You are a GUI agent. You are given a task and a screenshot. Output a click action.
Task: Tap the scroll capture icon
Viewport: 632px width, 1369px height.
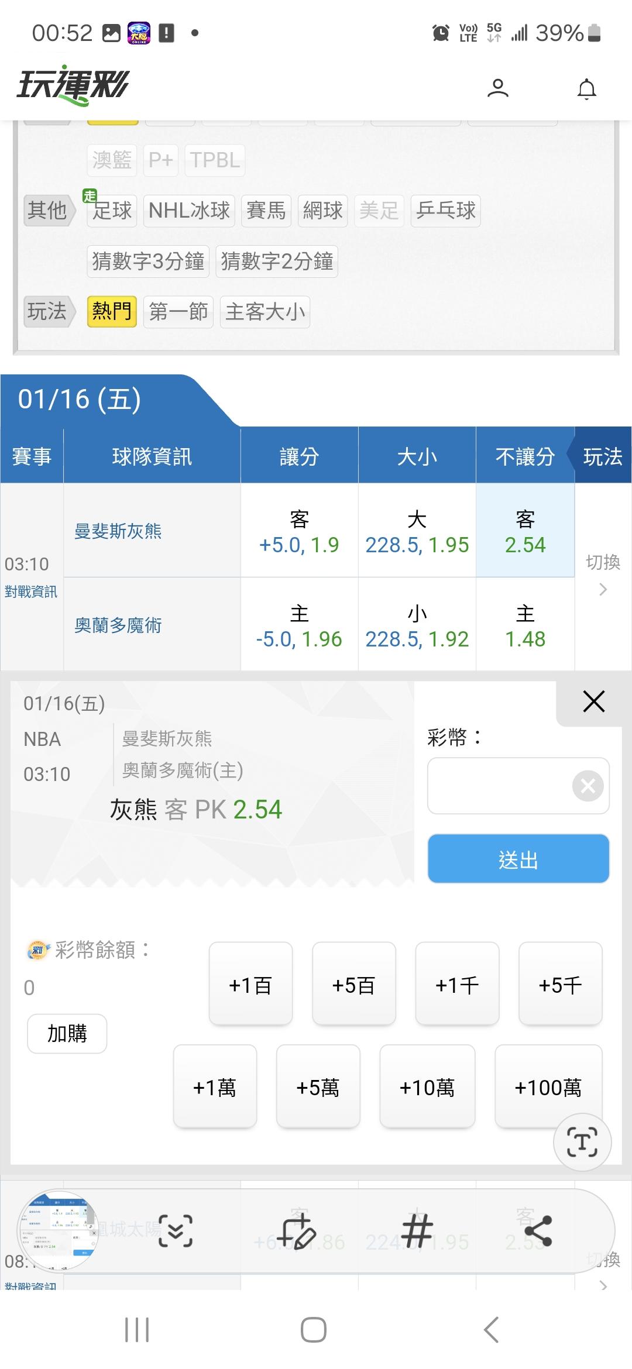click(x=176, y=1230)
